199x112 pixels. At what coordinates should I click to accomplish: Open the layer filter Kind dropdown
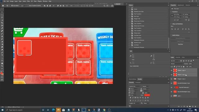point(175,61)
